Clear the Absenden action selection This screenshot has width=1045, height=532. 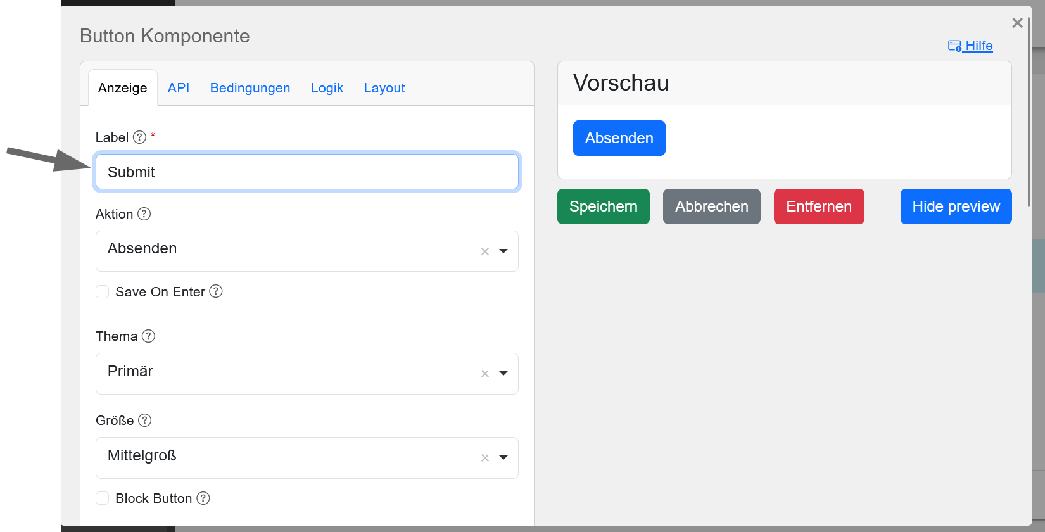click(x=484, y=251)
